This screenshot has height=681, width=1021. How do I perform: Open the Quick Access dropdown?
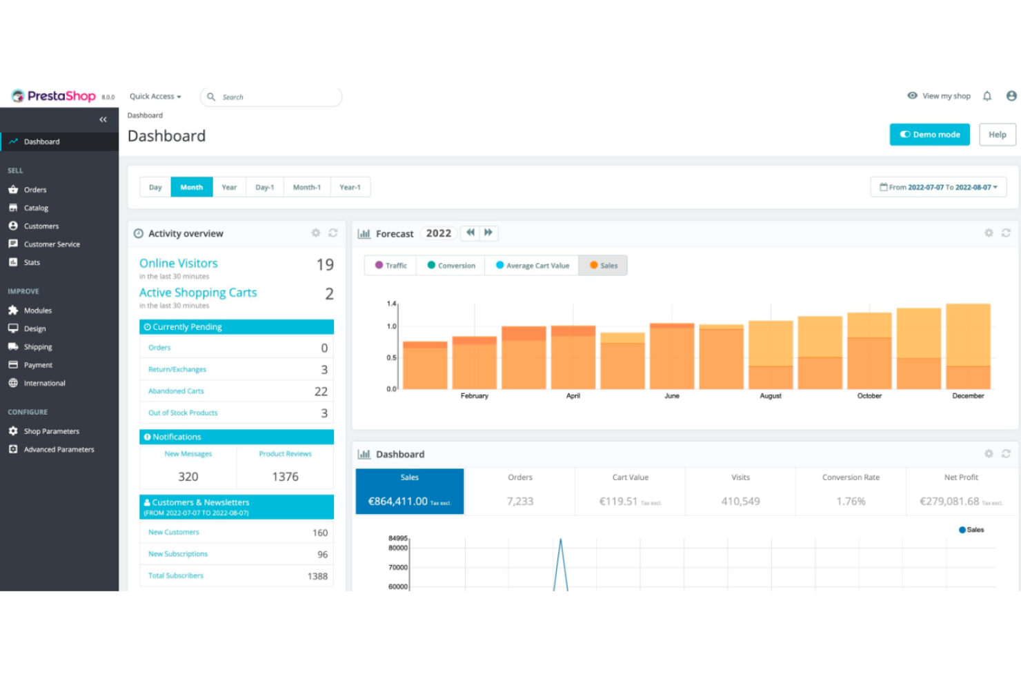point(154,97)
